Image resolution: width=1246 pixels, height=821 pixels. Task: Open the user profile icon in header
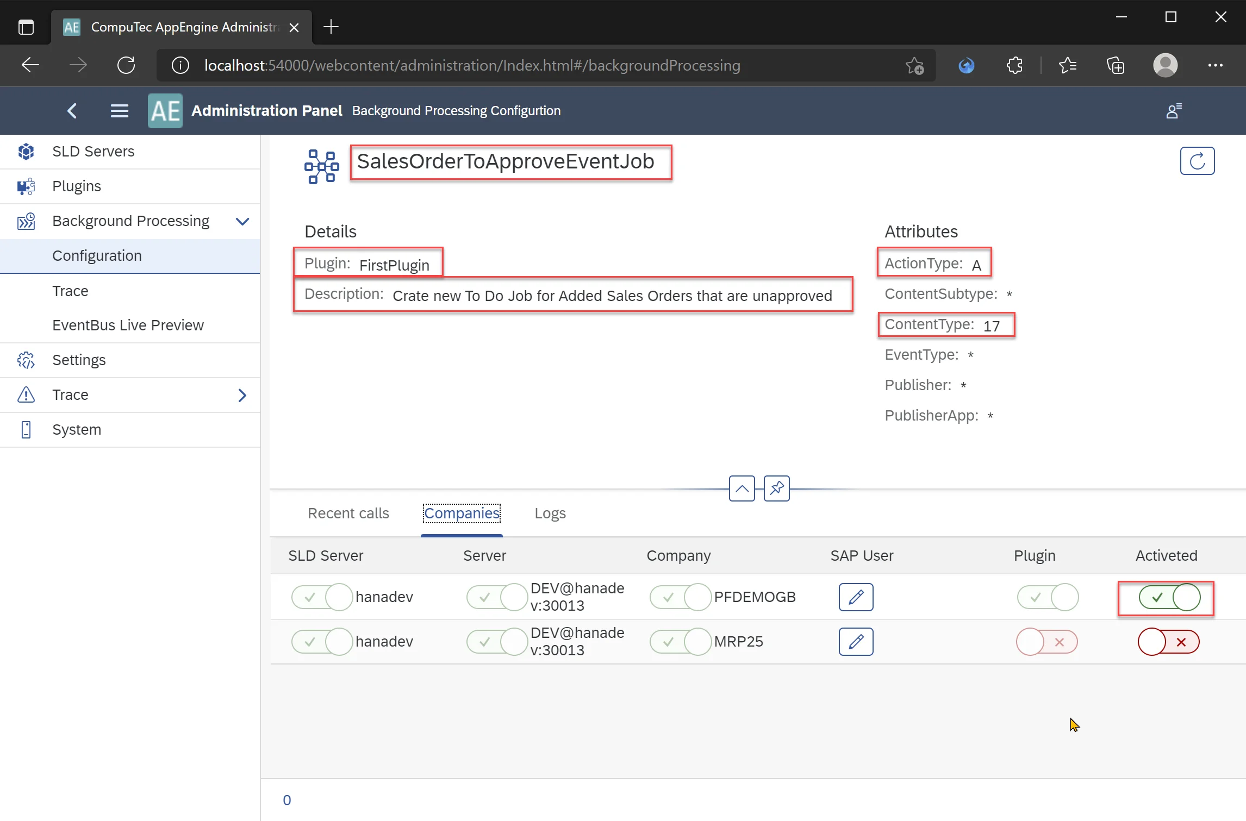click(x=1173, y=111)
